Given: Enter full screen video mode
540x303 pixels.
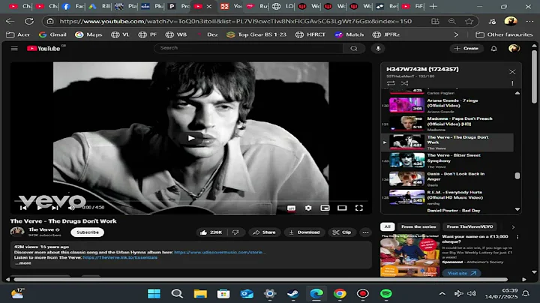Looking at the screenshot, I should pyautogui.click(x=358, y=208).
